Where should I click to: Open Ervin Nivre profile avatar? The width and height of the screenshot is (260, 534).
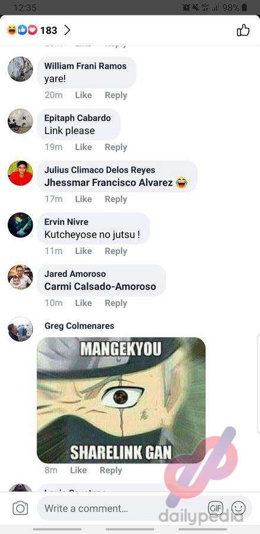[20, 225]
